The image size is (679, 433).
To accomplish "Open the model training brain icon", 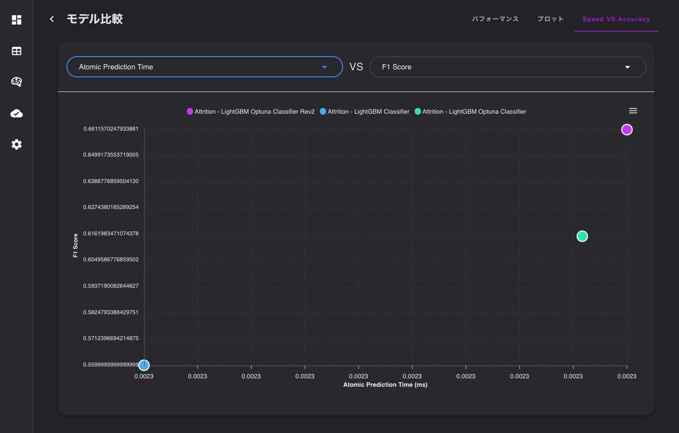I will point(16,82).
